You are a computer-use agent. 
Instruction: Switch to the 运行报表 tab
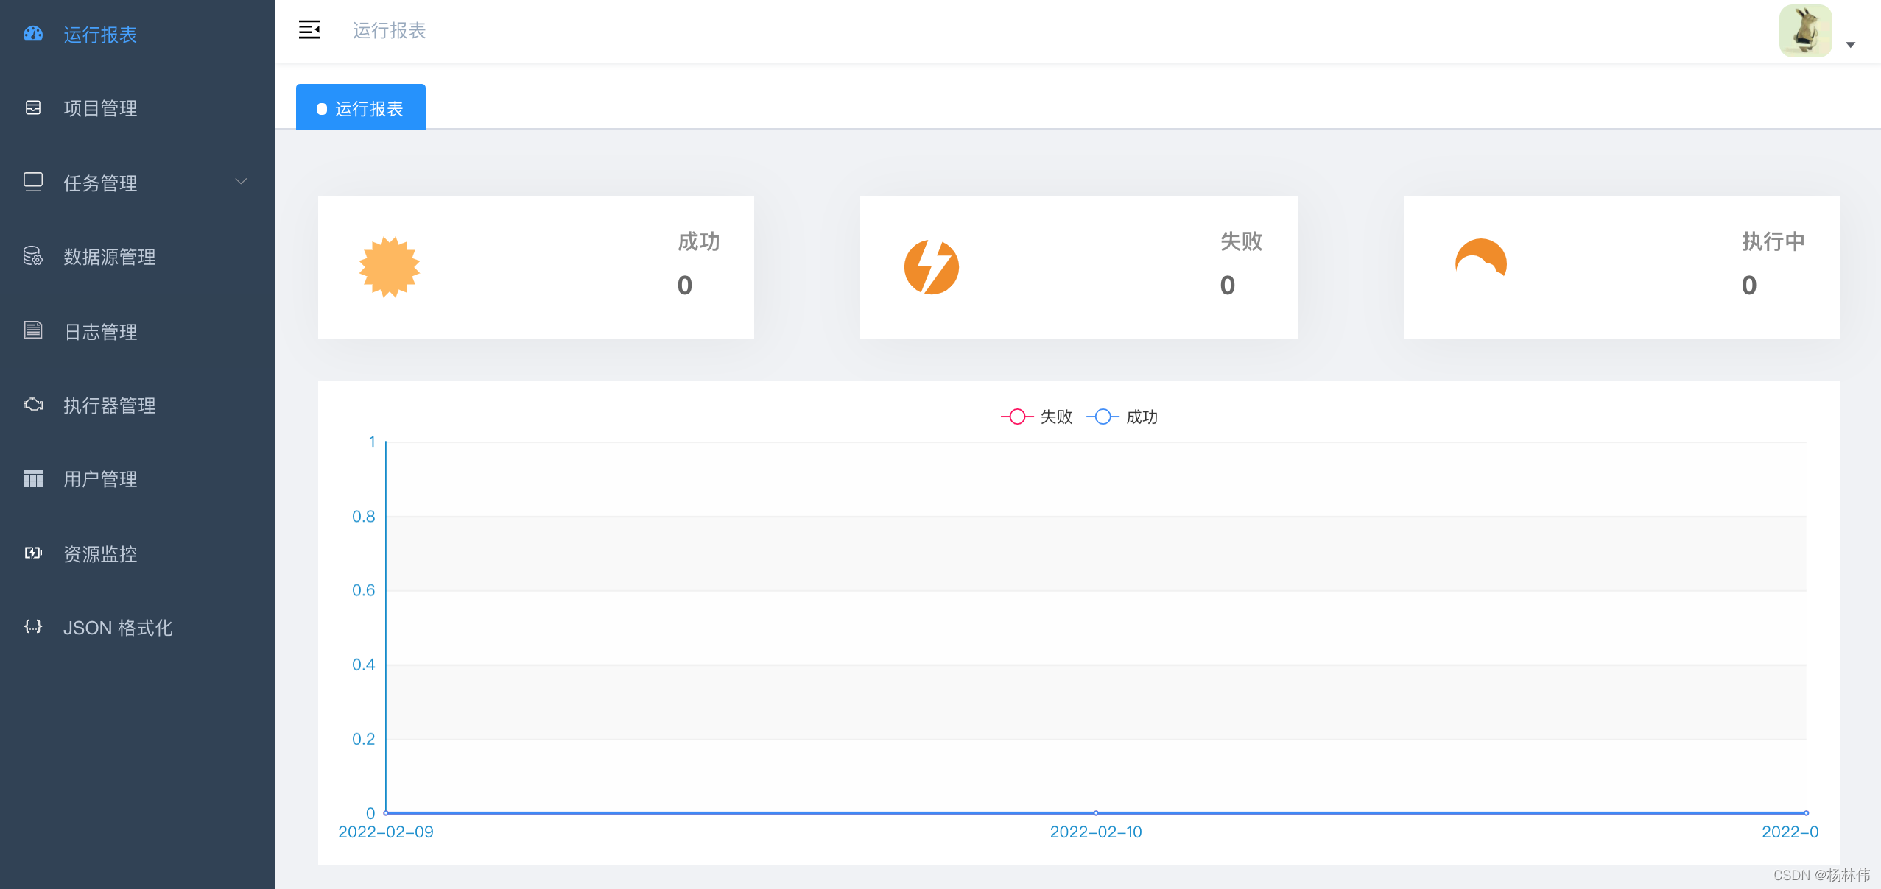360,107
